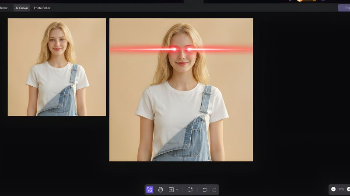Image resolution: width=350 pixels, height=196 pixels.
Task: Select the laser eyes portrait image
Action: pyautogui.click(x=181, y=90)
